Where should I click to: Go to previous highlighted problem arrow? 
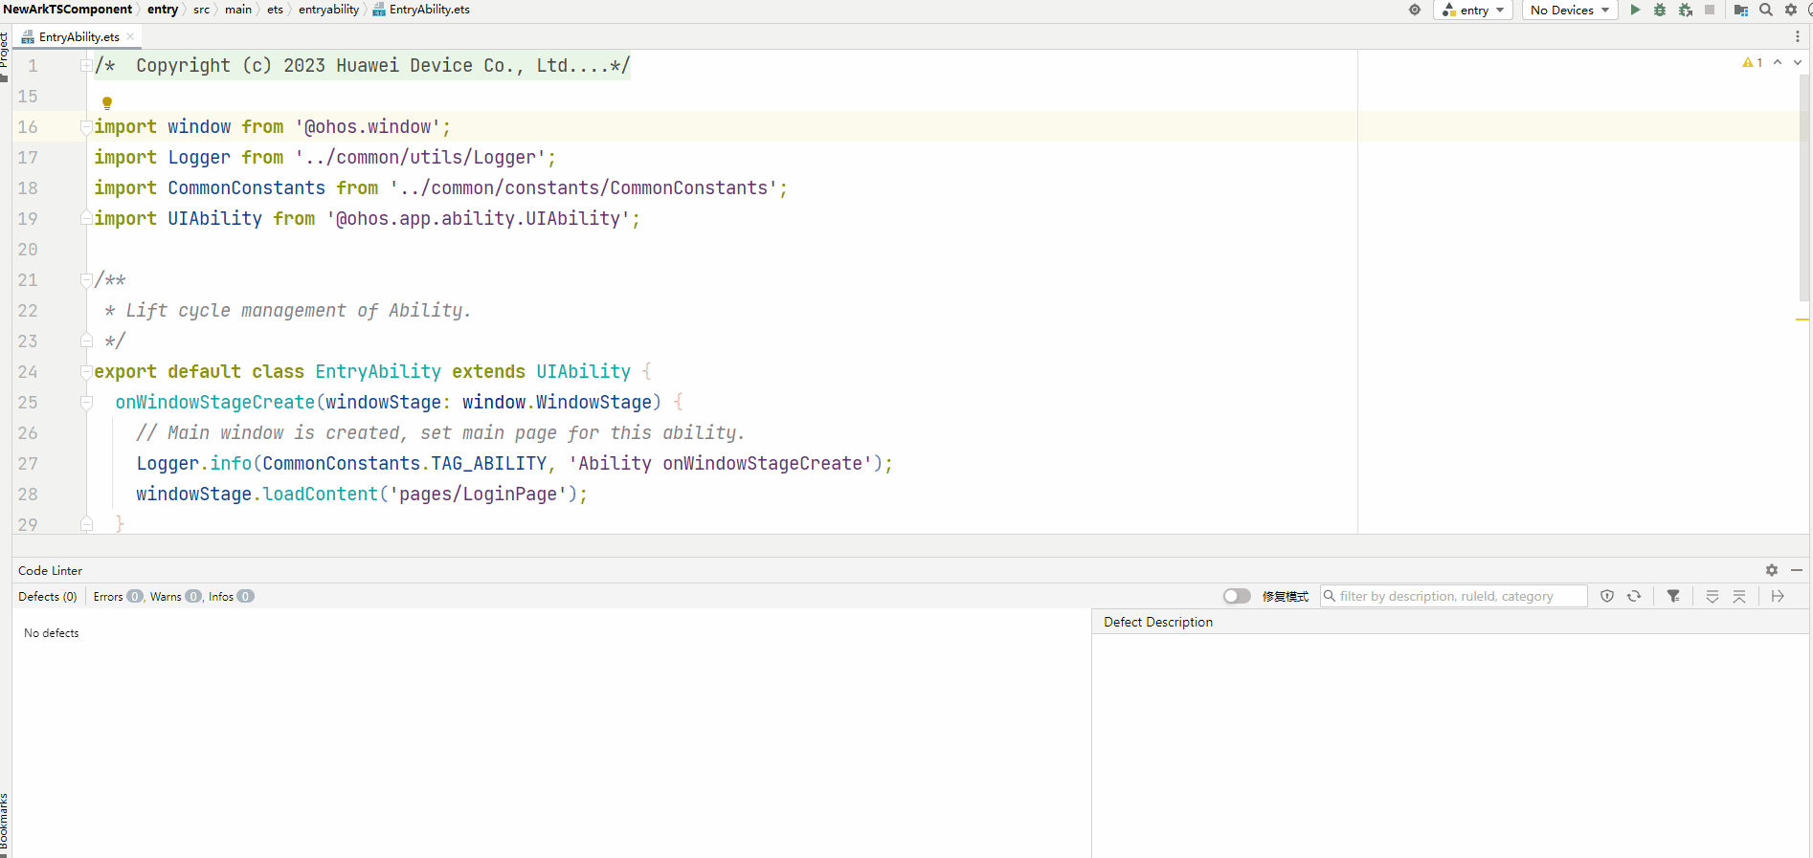click(x=1778, y=62)
